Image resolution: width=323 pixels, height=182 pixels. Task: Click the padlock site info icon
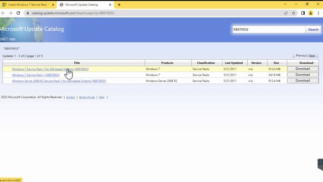pyautogui.click(x=28, y=13)
